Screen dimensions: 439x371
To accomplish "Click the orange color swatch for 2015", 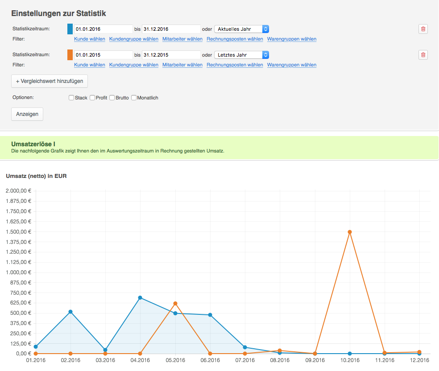I will (70, 55).
